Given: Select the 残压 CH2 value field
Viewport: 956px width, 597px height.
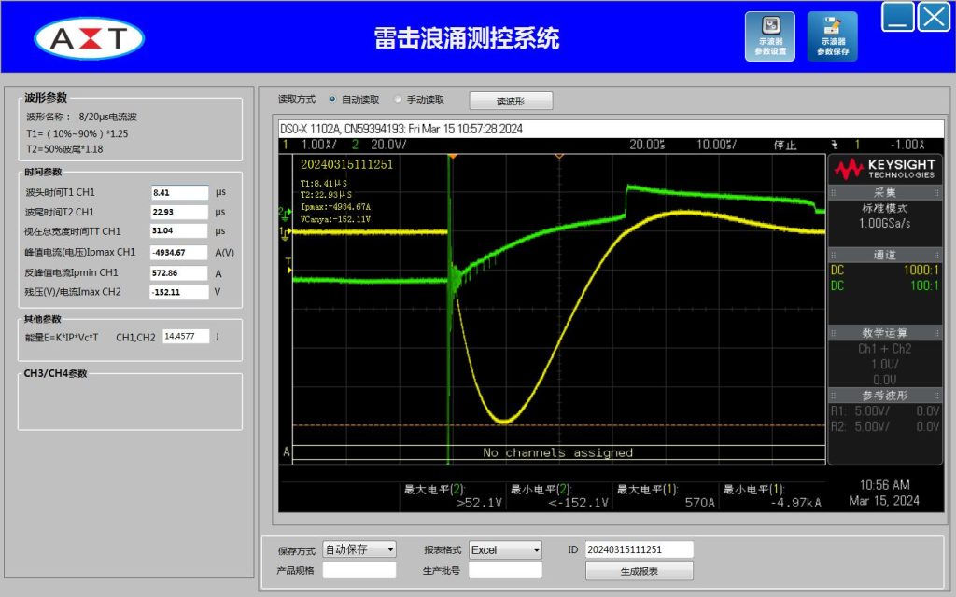Looking at the screenshot, I should (179, 292).
